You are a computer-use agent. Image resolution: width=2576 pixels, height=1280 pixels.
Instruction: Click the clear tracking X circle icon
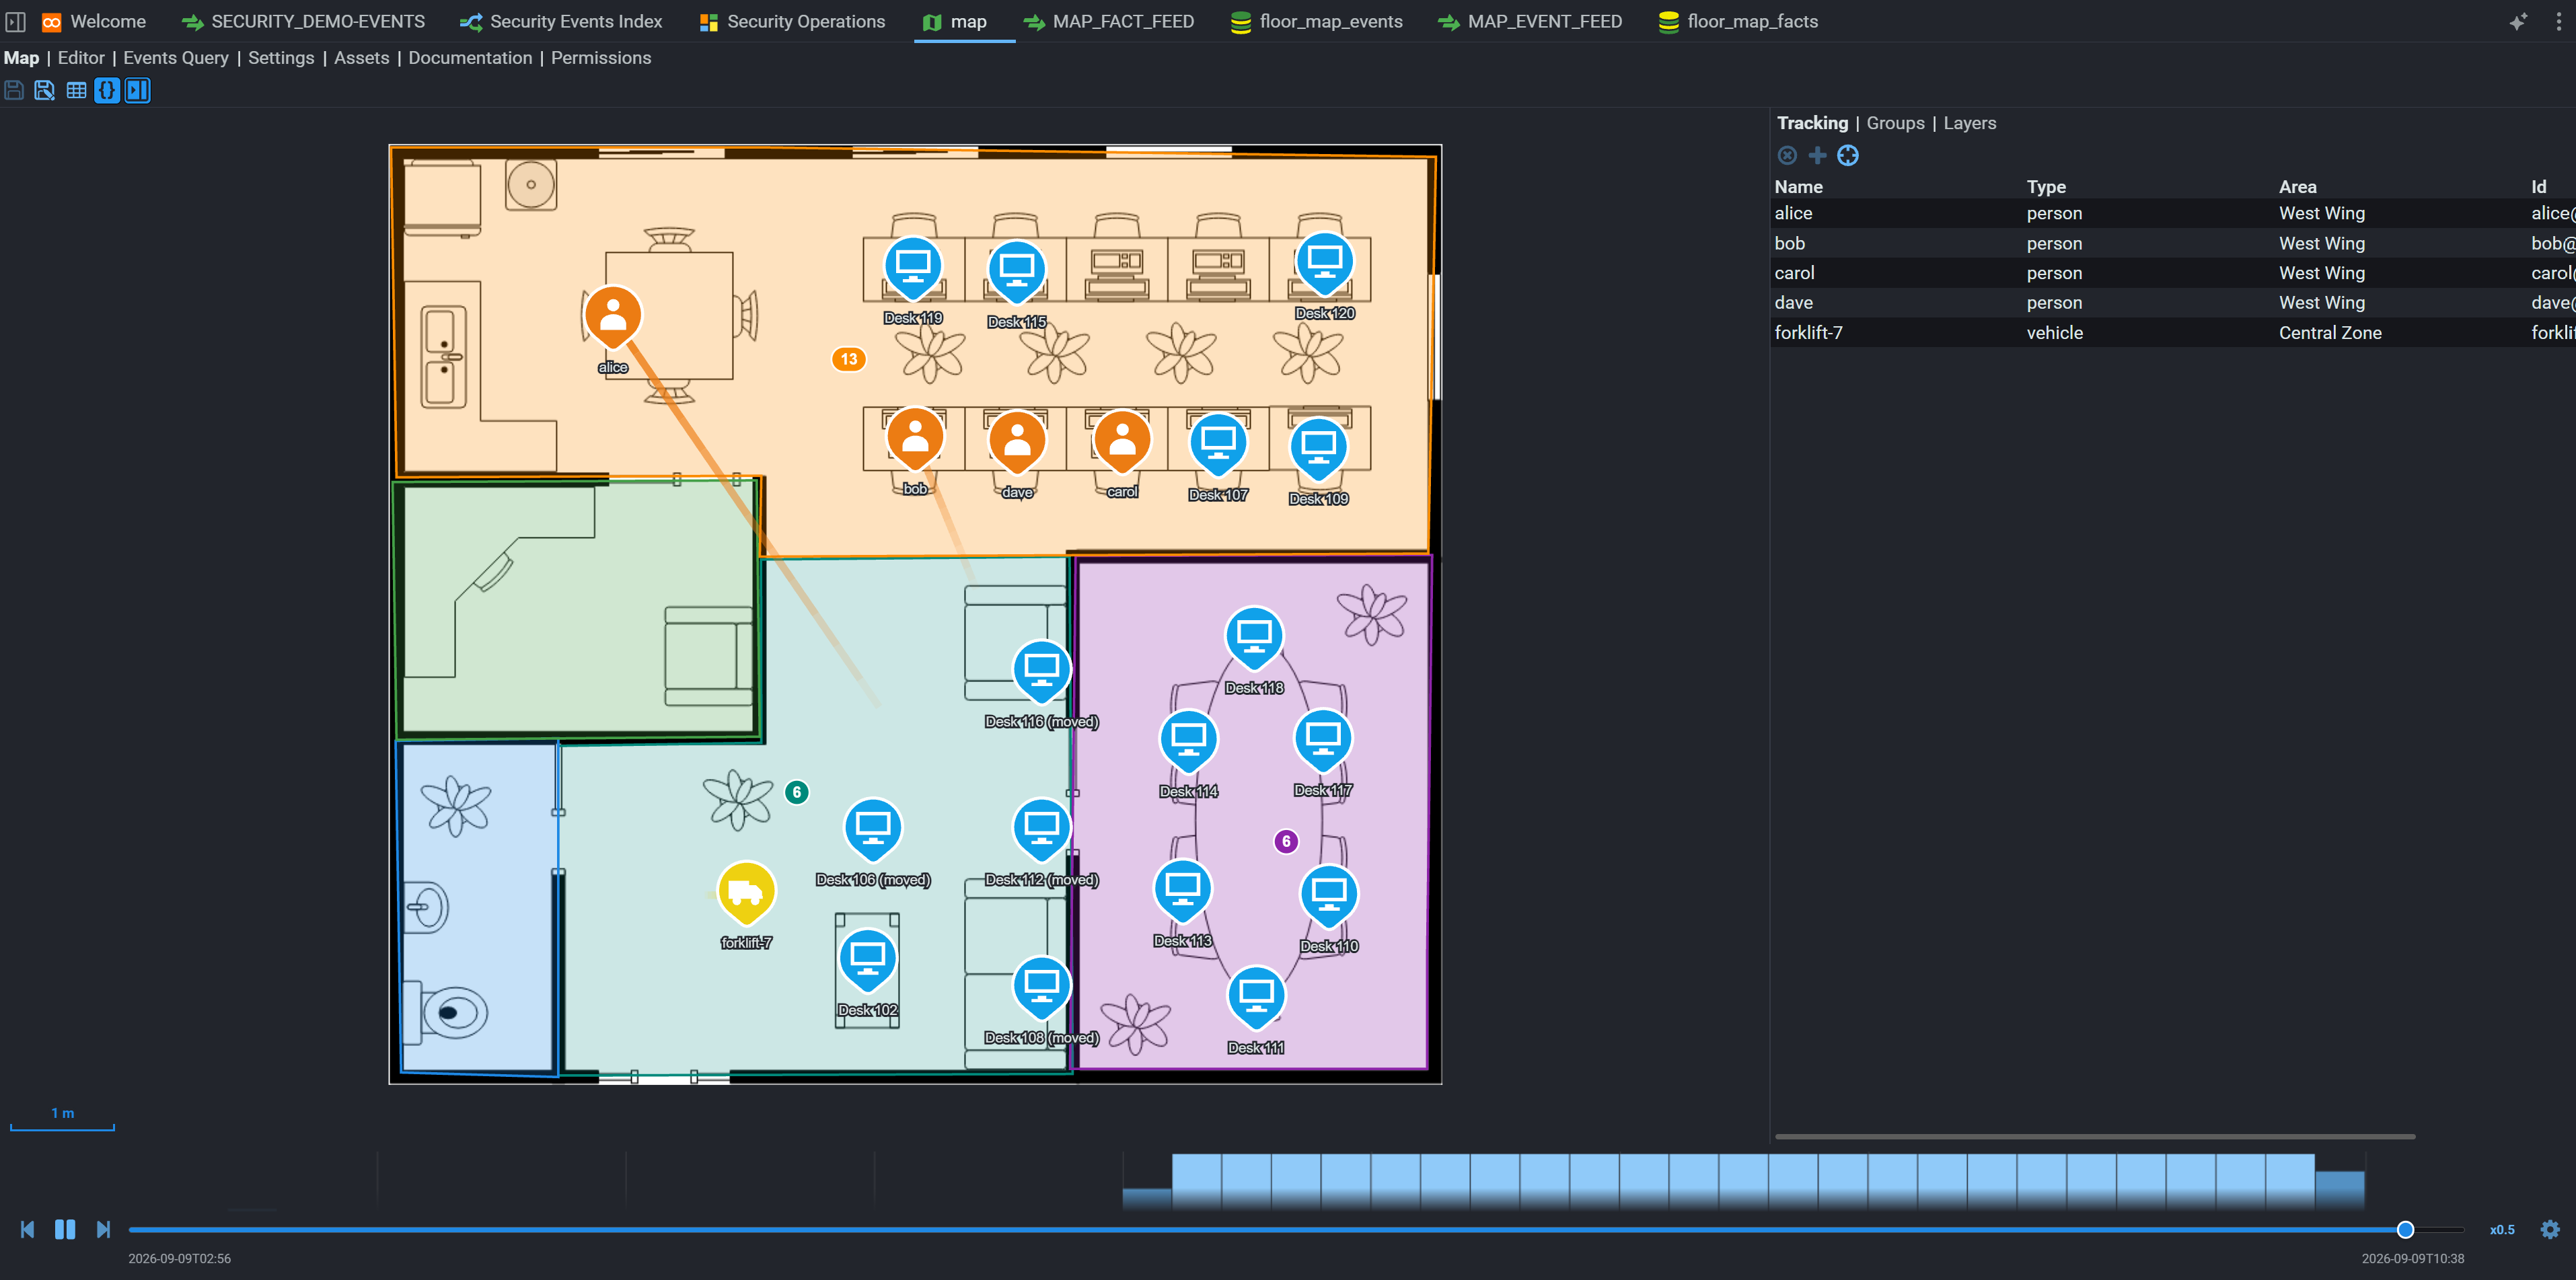(1787, 155)
